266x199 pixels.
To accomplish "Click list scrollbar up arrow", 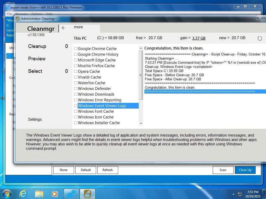I will coord(141,48).
